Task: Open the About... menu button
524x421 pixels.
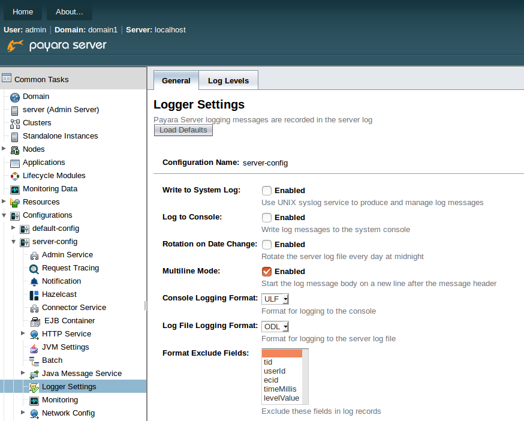Action: pyautogui.click(x=69, y=12)
